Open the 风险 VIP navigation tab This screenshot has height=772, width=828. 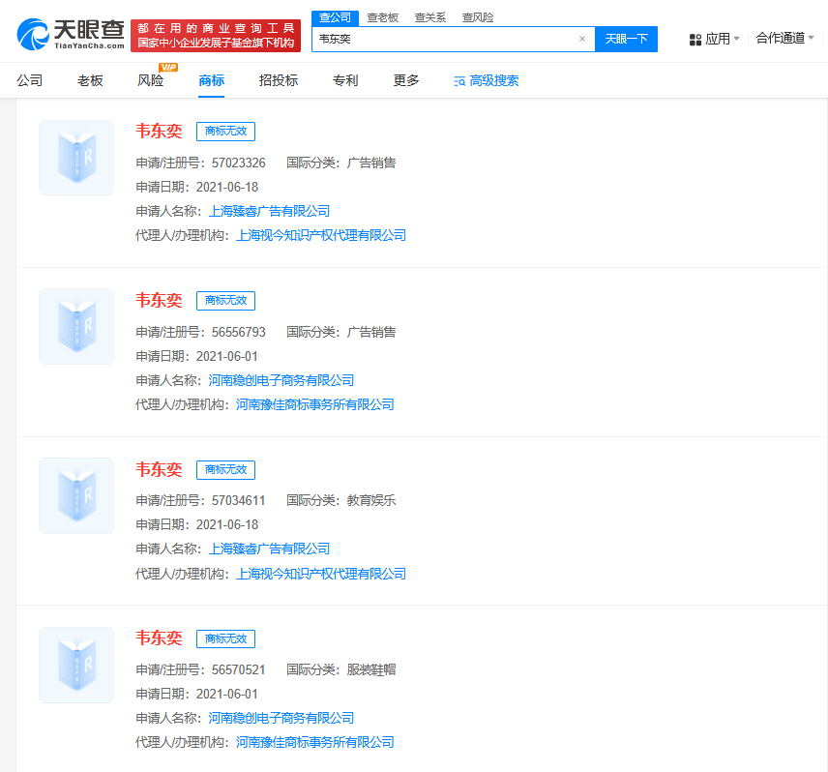(151, 81)
